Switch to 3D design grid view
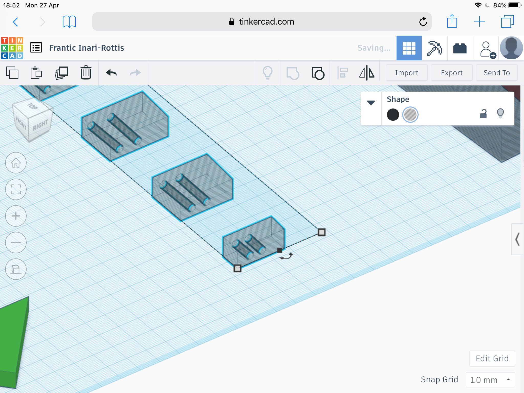 (x=409, y=48)
